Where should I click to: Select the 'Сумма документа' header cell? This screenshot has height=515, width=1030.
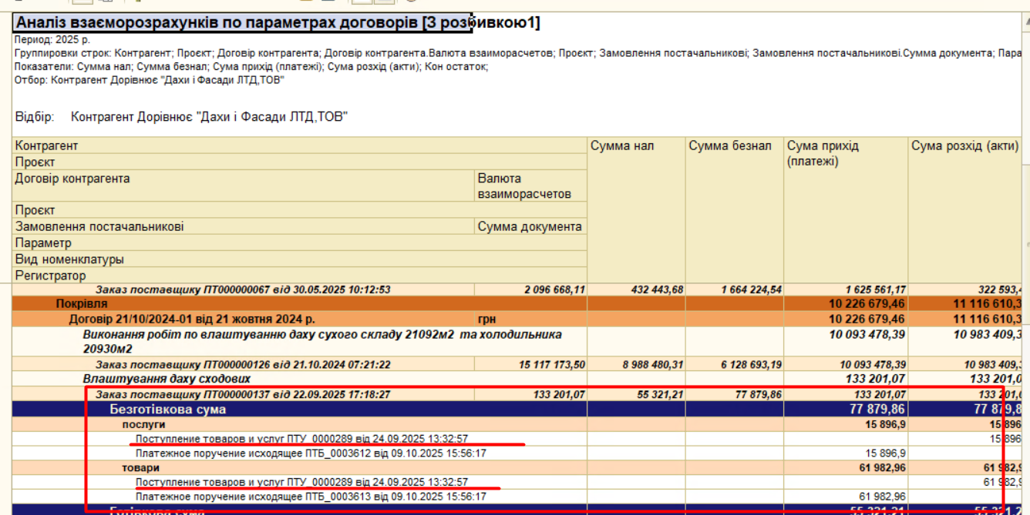(530, 226)
